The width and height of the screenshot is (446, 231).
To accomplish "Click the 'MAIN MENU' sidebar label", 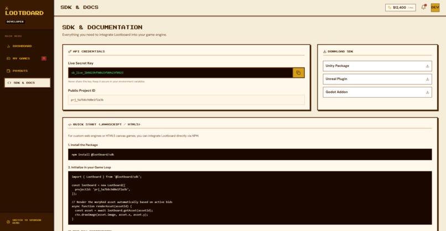I will 13,36.
